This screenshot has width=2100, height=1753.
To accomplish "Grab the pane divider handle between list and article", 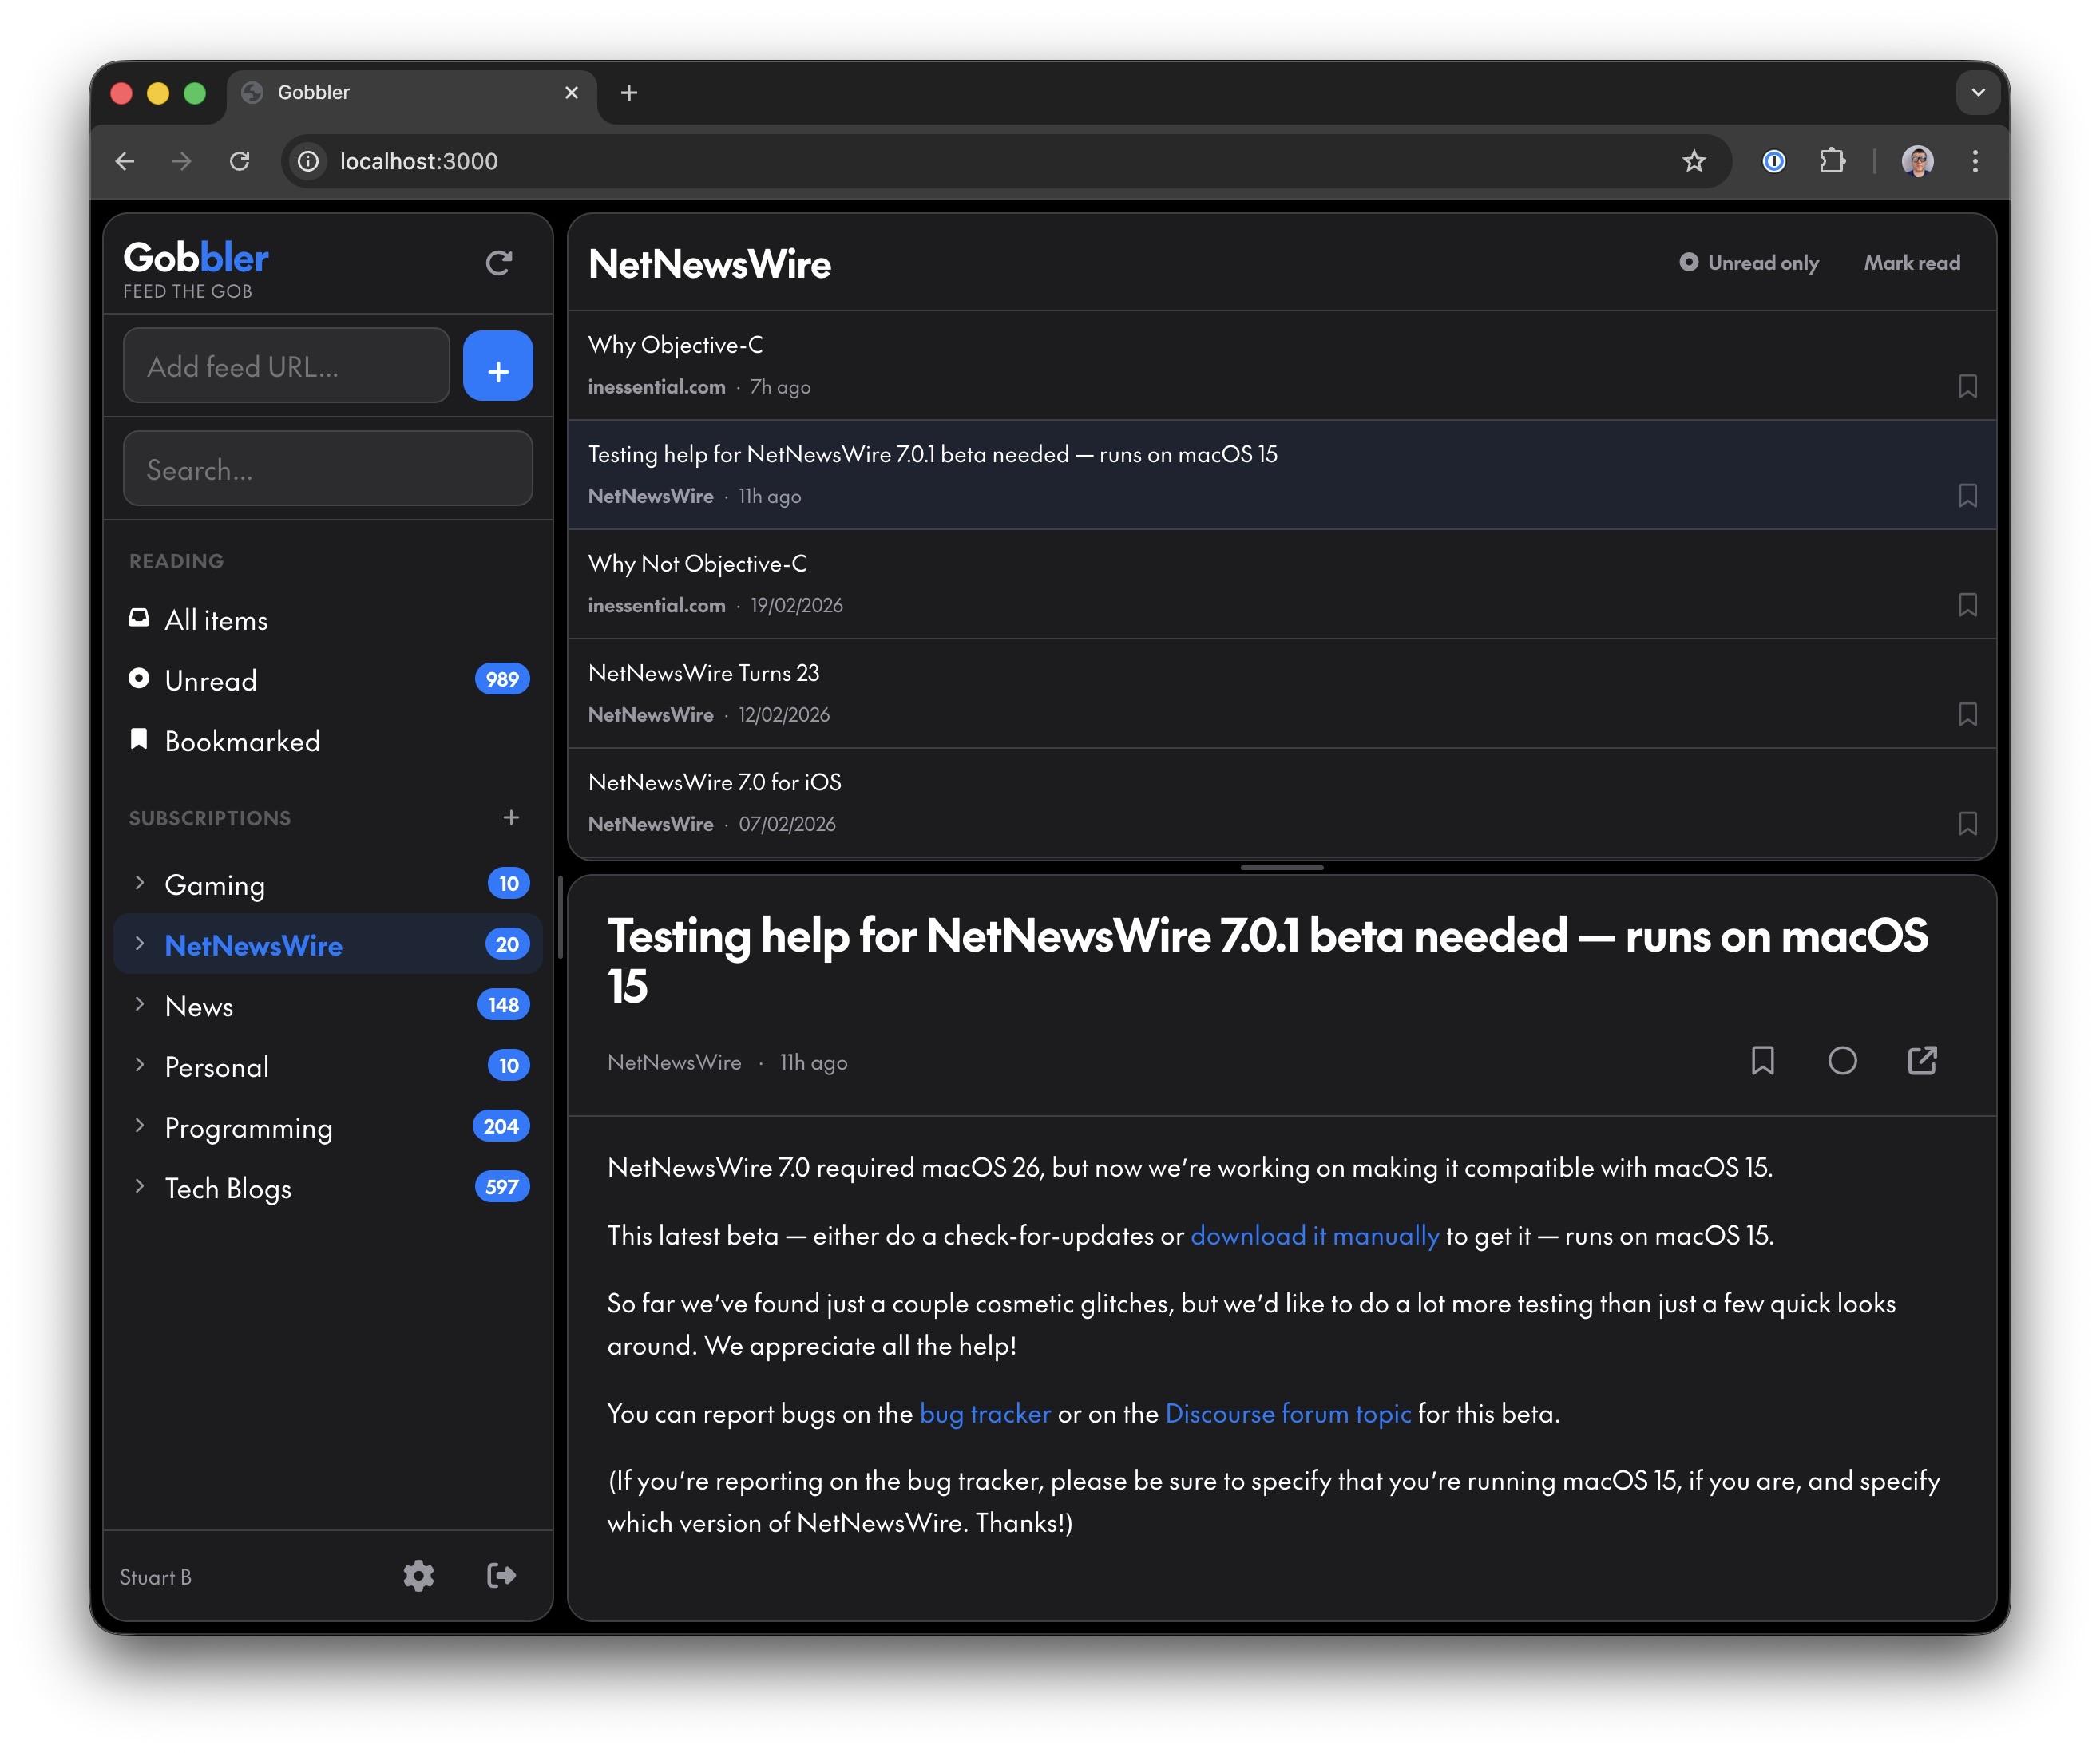I will tap(1281, 868).
